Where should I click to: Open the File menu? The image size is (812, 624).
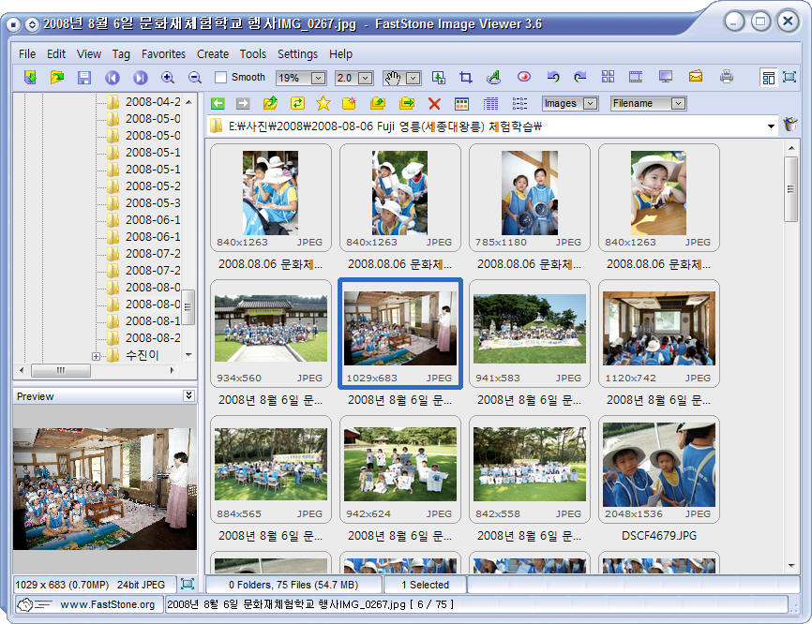(27, 53)
